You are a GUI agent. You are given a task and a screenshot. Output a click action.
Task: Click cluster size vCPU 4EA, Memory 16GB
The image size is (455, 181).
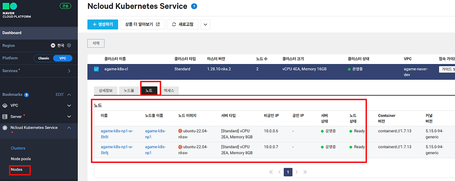304,69
